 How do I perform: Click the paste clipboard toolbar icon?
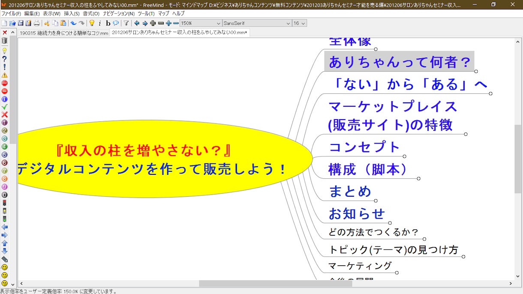click(x=63, y=23)
